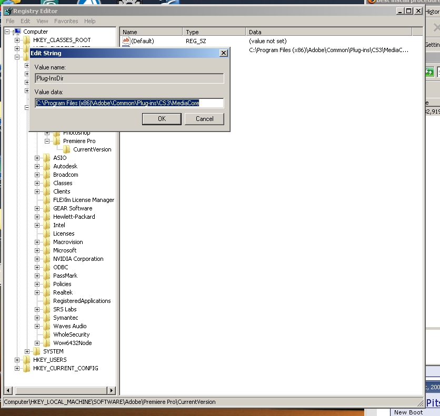The image size is (440, 416).
Task: Expand HKEY_USERS node
Action: coord(17,360)
